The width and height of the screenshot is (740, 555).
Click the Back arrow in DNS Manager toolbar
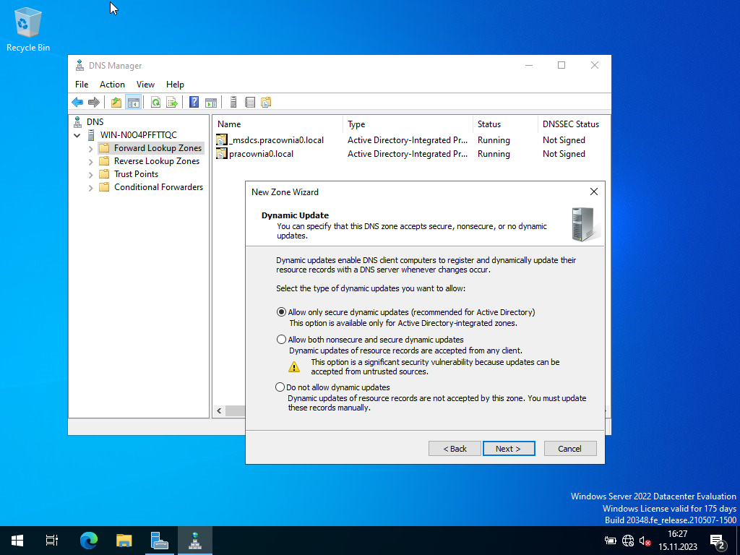(x=77, y=102)
